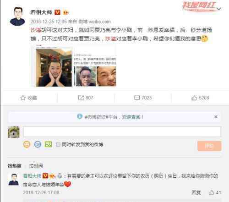229x202 pixels.
Task: Click the GIF sticker icon
Action: [x=38, y=144]
